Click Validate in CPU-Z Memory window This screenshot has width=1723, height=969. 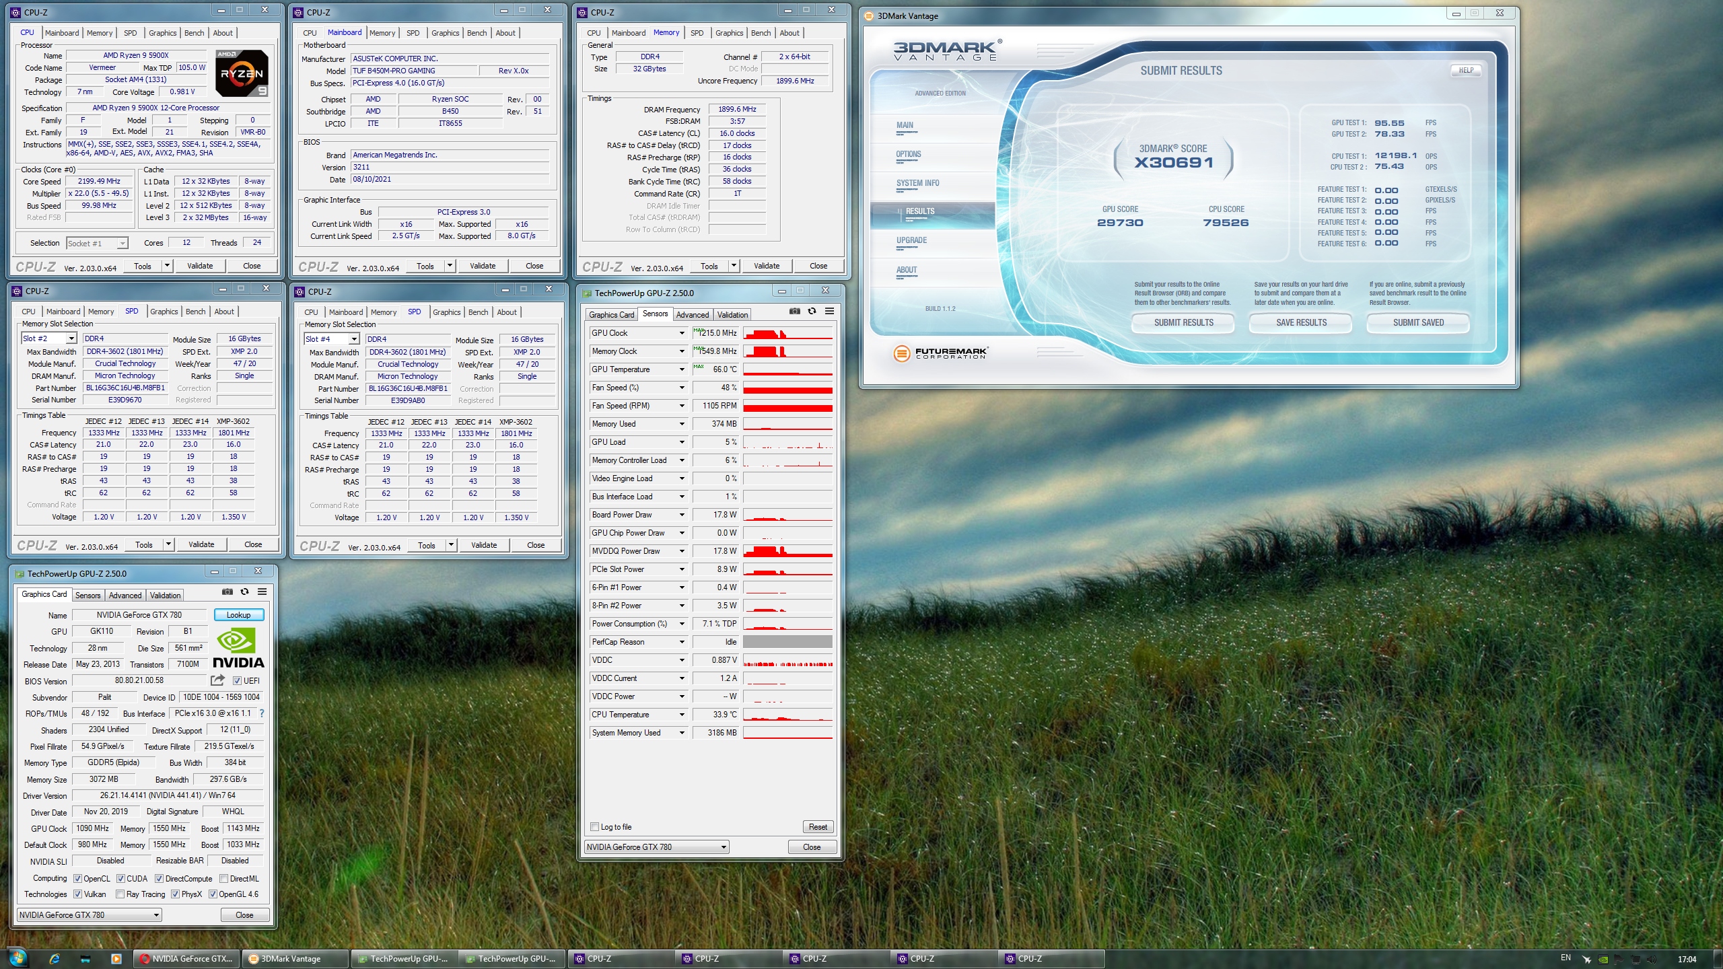[x=767, y=266]
